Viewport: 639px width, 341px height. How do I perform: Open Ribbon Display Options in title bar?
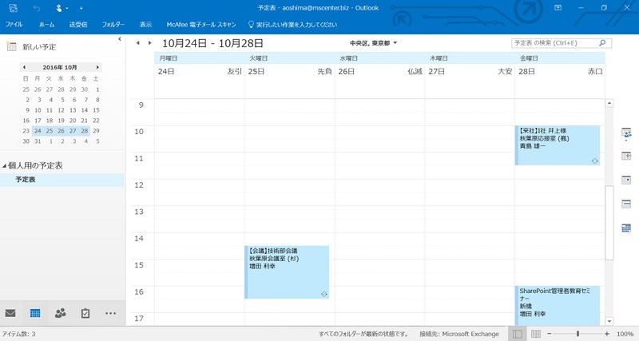(x=558, y=8)
